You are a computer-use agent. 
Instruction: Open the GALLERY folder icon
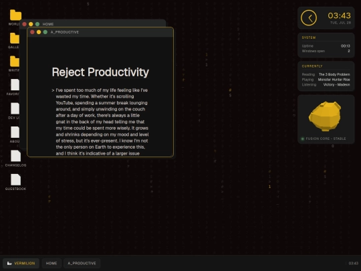pyautogui.click(x=15, y=38)
